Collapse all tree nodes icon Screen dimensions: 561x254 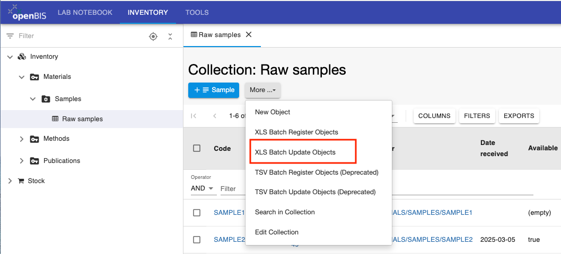(170, 36)
